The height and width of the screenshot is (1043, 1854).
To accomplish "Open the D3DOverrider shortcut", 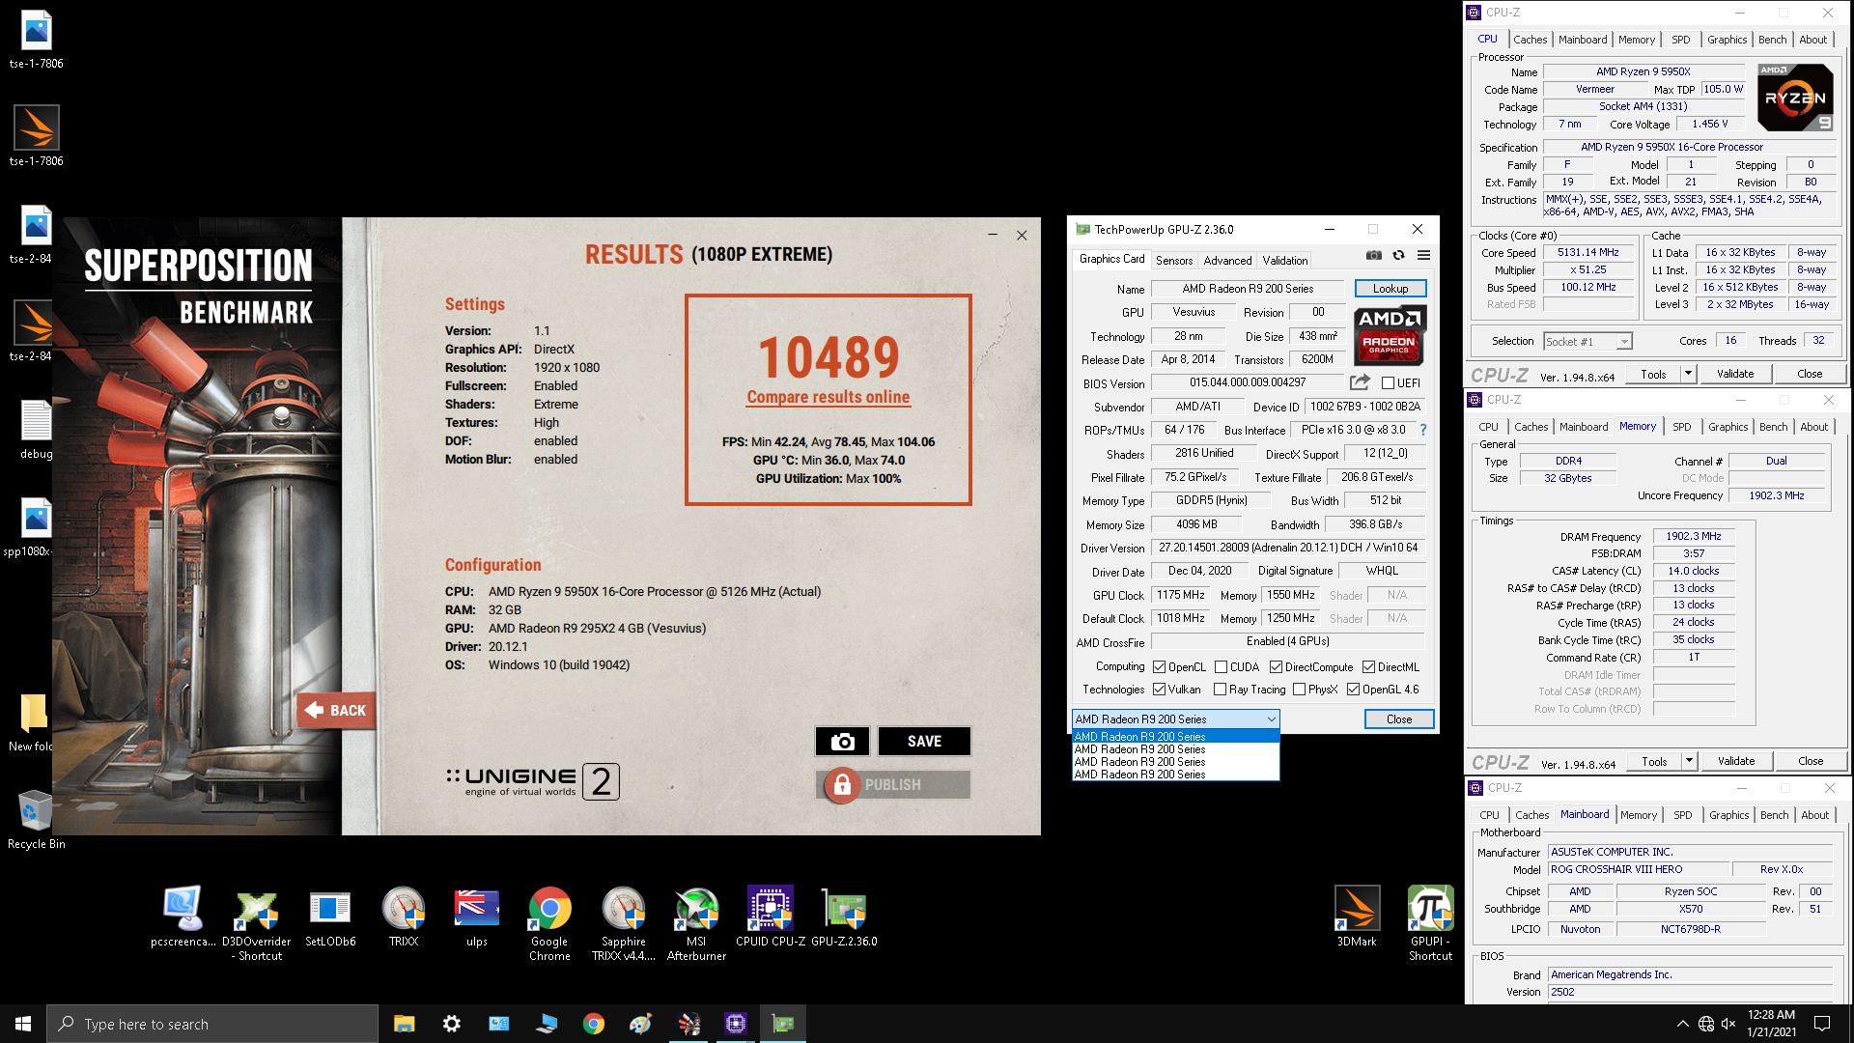I will (x=257, y=924).
